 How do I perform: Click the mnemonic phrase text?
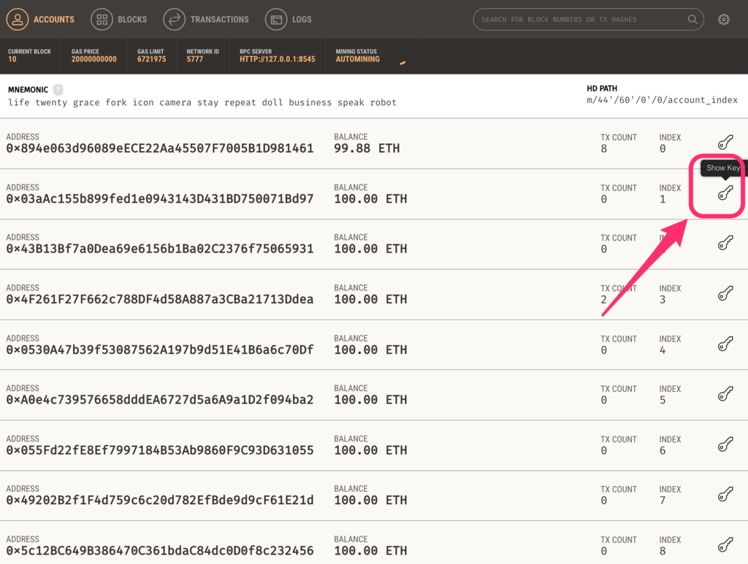(x=202, y=102)
